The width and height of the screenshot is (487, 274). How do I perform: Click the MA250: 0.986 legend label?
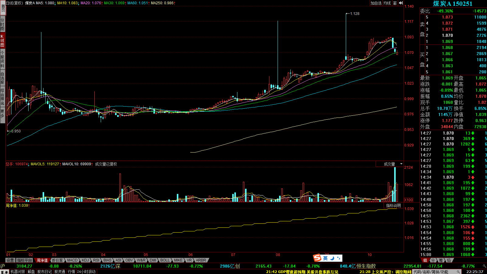163,3
